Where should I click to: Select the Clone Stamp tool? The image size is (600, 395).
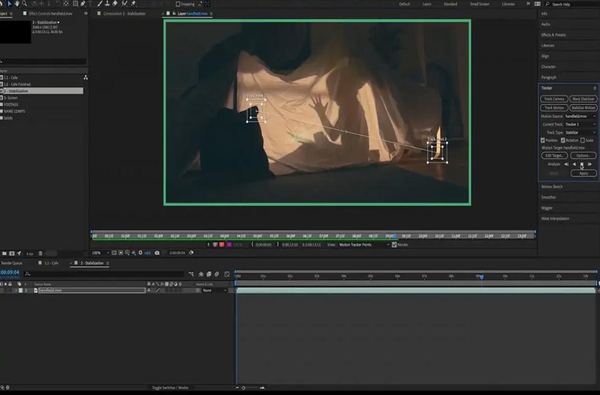tap(107, 4)
